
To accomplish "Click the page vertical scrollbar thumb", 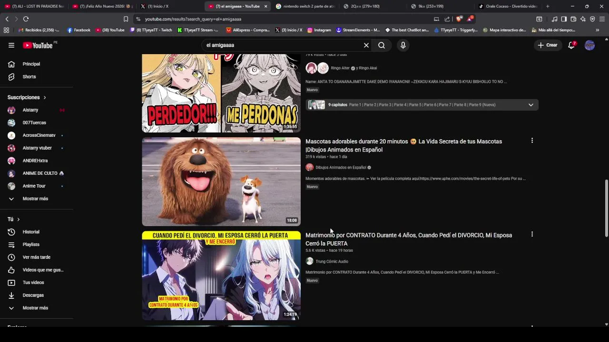I will tap(606, 208).
